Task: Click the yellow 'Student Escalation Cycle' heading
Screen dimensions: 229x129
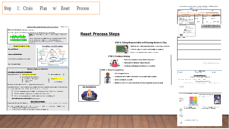Action: [21, 46]
